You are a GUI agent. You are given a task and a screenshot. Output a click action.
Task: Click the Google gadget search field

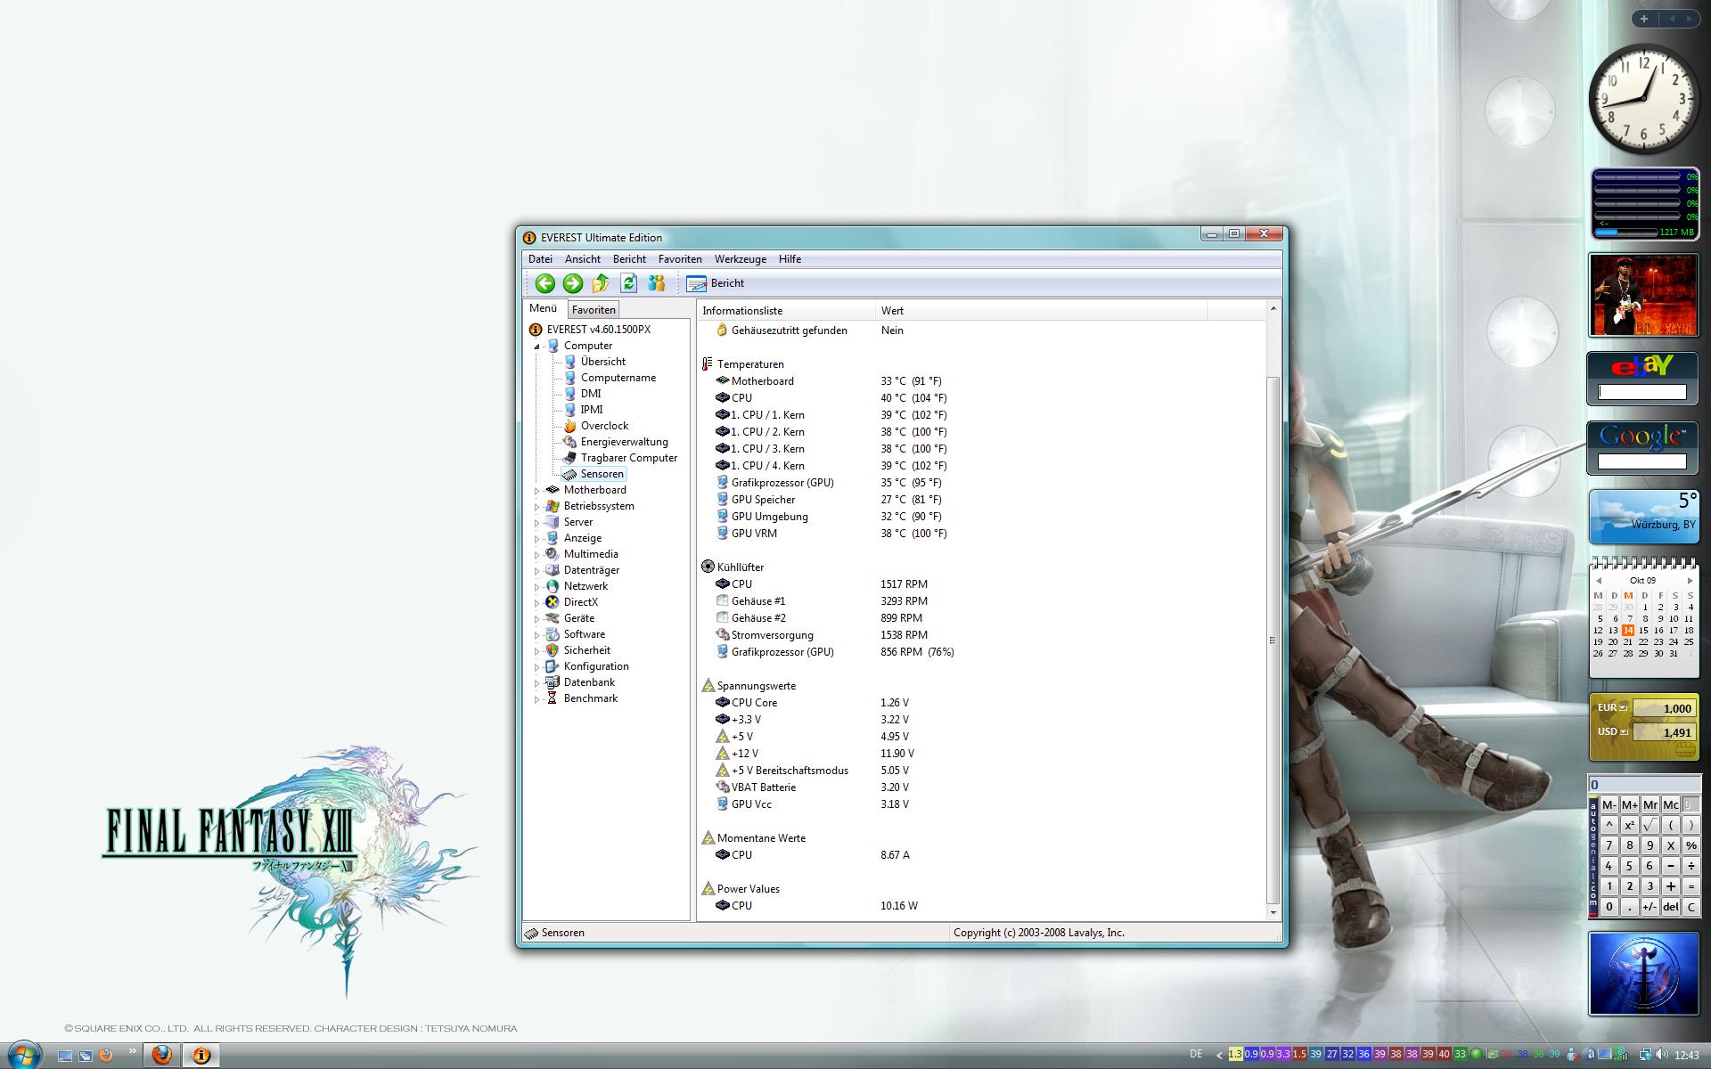(x=1641, y=461)
